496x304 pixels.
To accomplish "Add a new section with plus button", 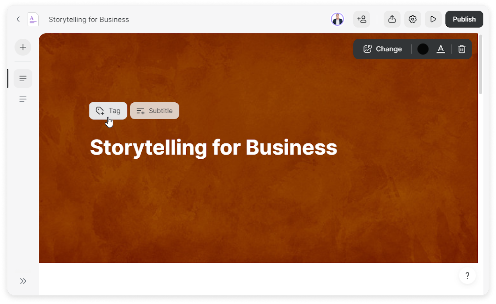I will pyautogui.click(x=23, y=47).
